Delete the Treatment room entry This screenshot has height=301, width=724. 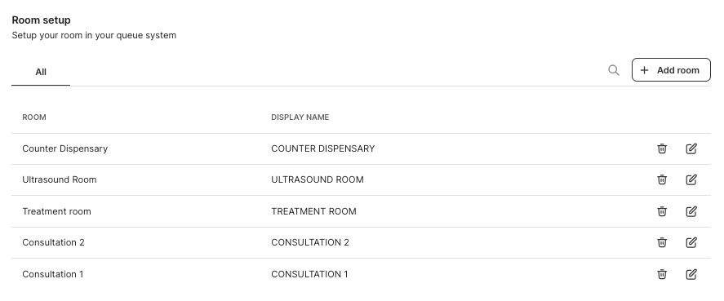click(662, 211)
